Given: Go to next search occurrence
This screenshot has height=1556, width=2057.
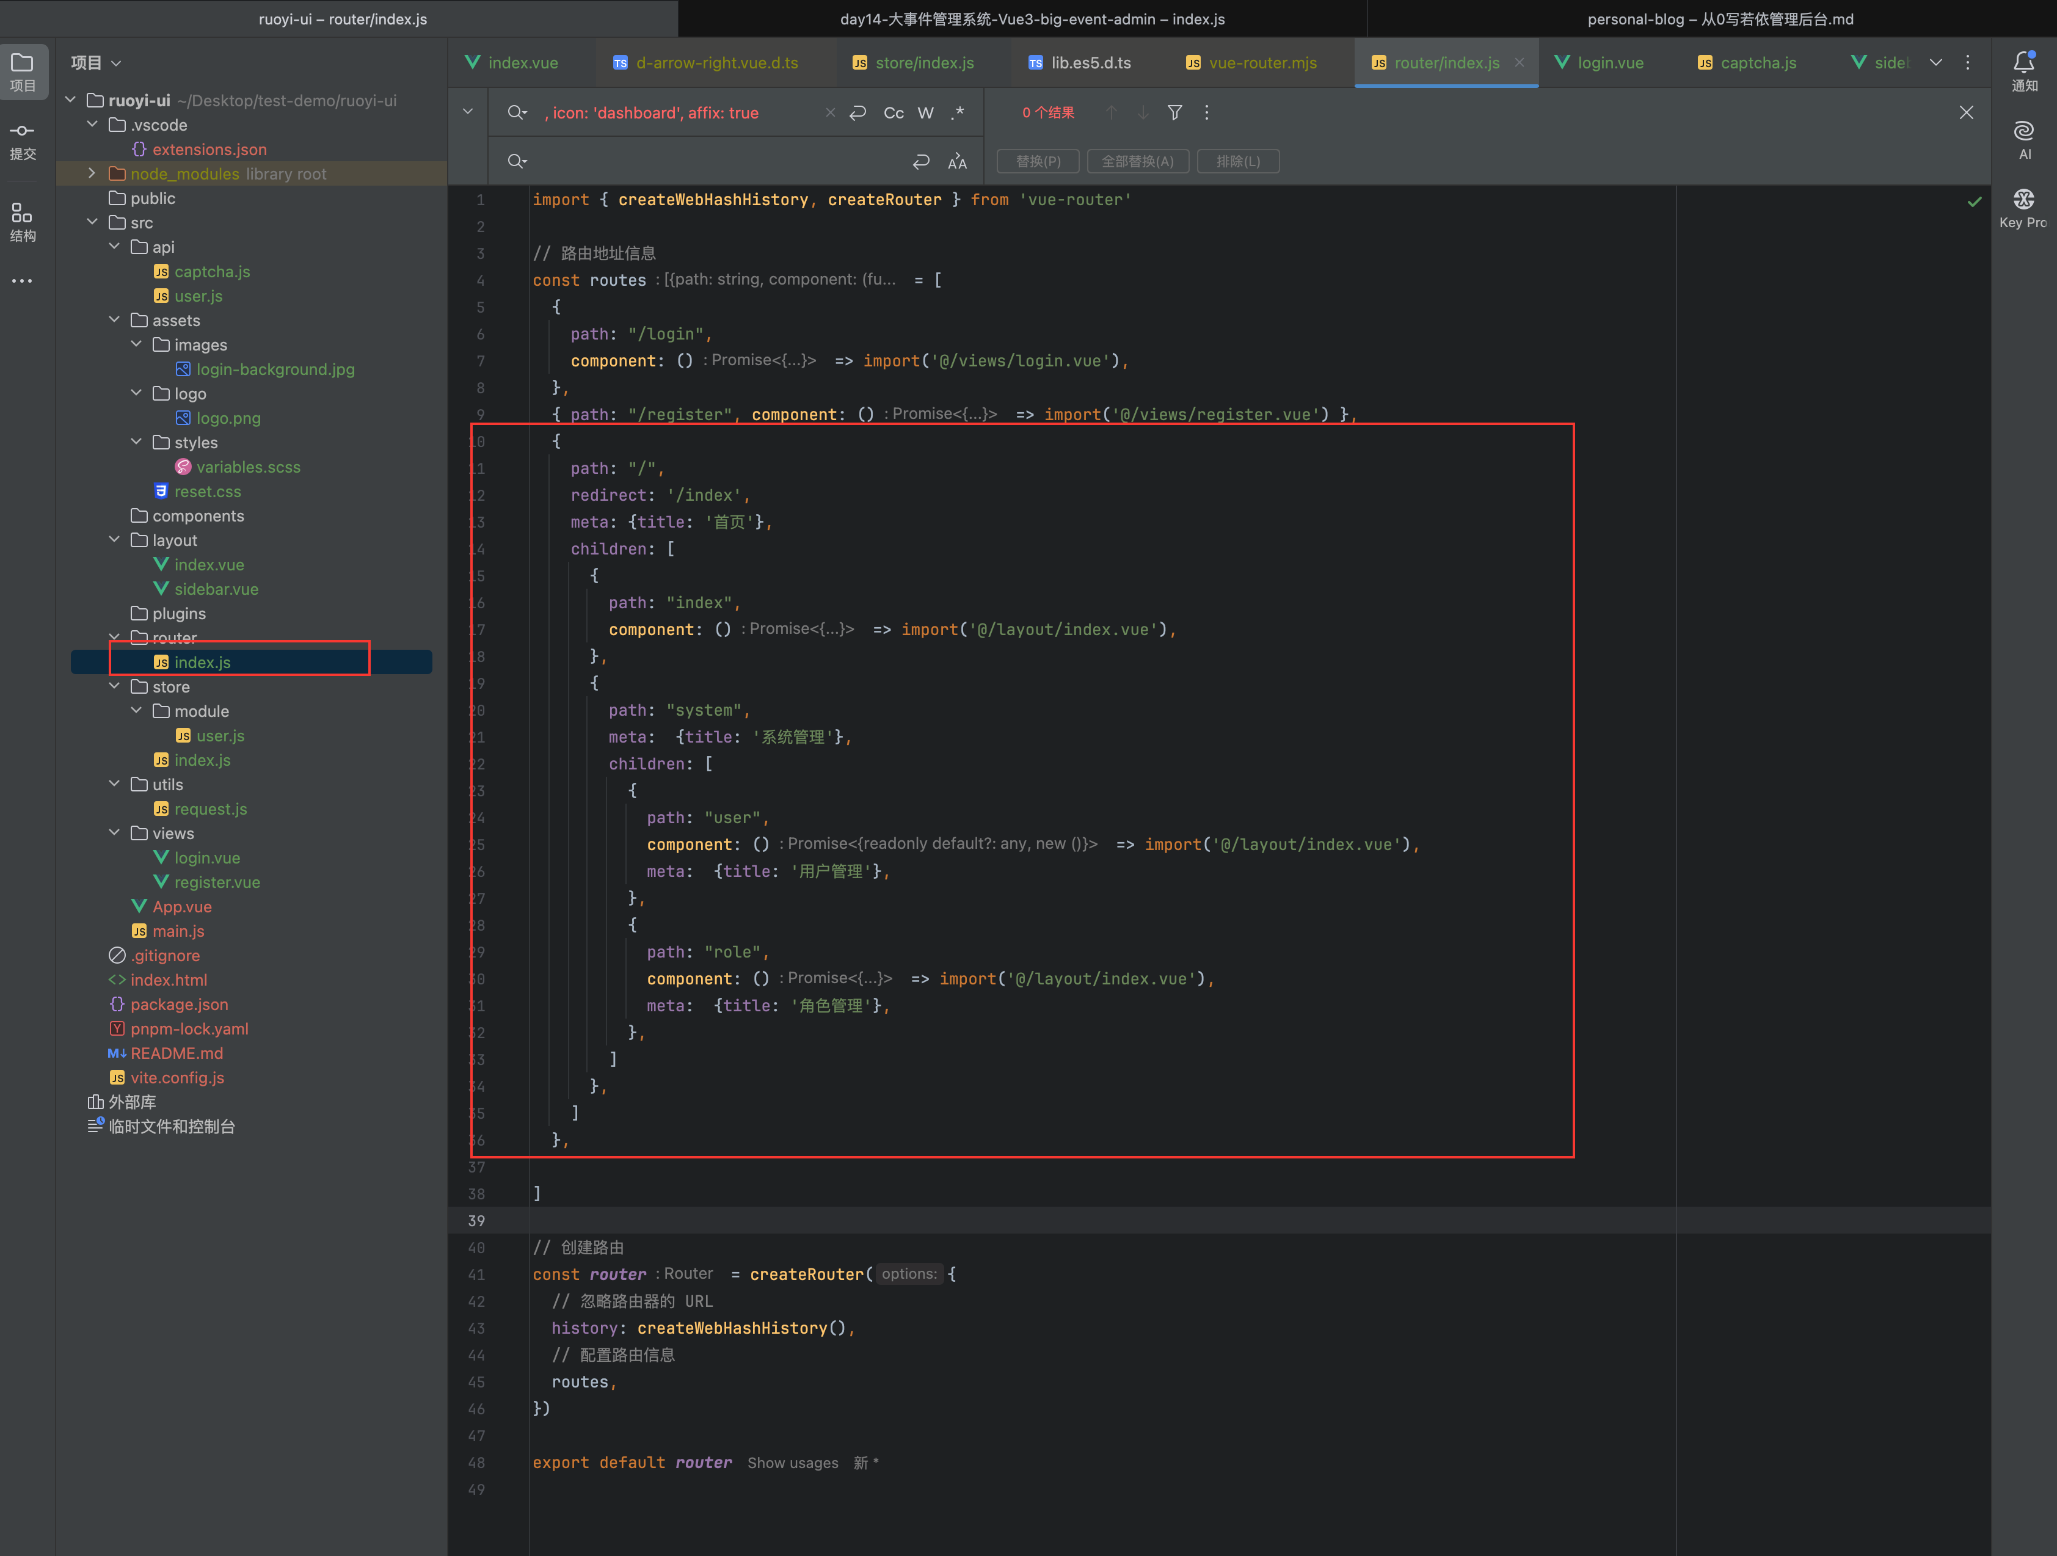Looking at the screenshot, I should pos(1144,112).
